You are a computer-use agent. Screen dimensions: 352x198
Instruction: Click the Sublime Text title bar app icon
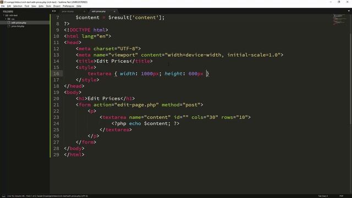[2, 2]
